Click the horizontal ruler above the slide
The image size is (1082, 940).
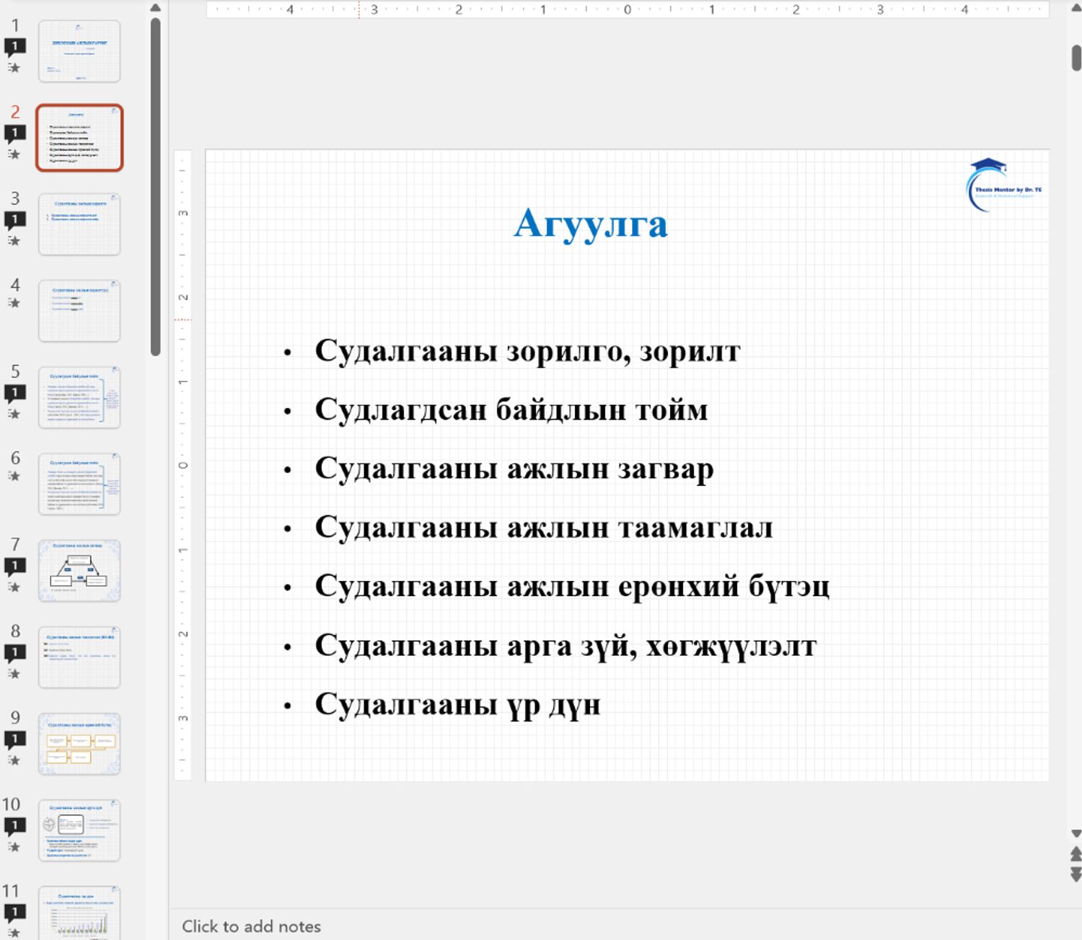coord(628,9)
